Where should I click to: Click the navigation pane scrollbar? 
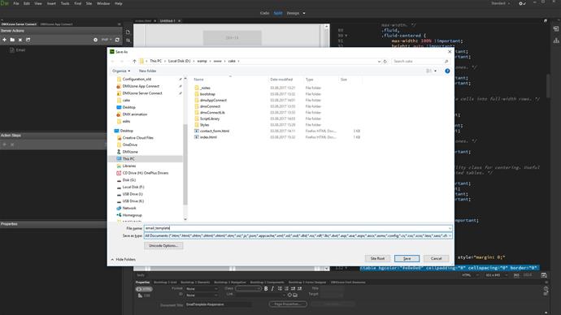pyautogui.click(x=185, y=164)
